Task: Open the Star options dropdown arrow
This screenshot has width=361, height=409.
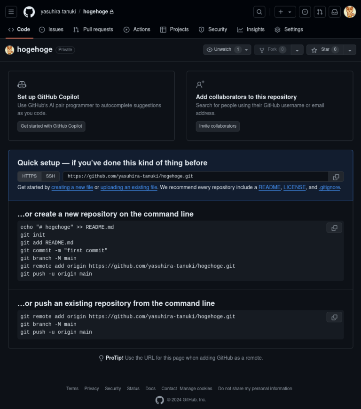Action: click(350, 49)
